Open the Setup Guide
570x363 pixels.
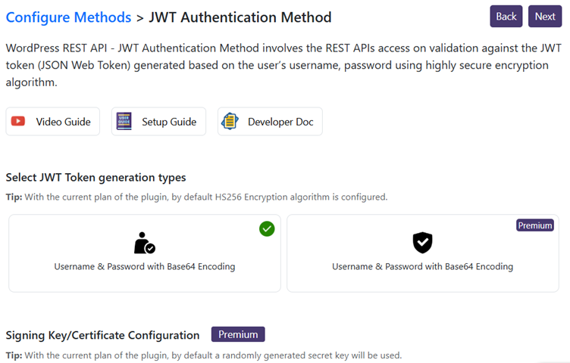coord(159,122)
